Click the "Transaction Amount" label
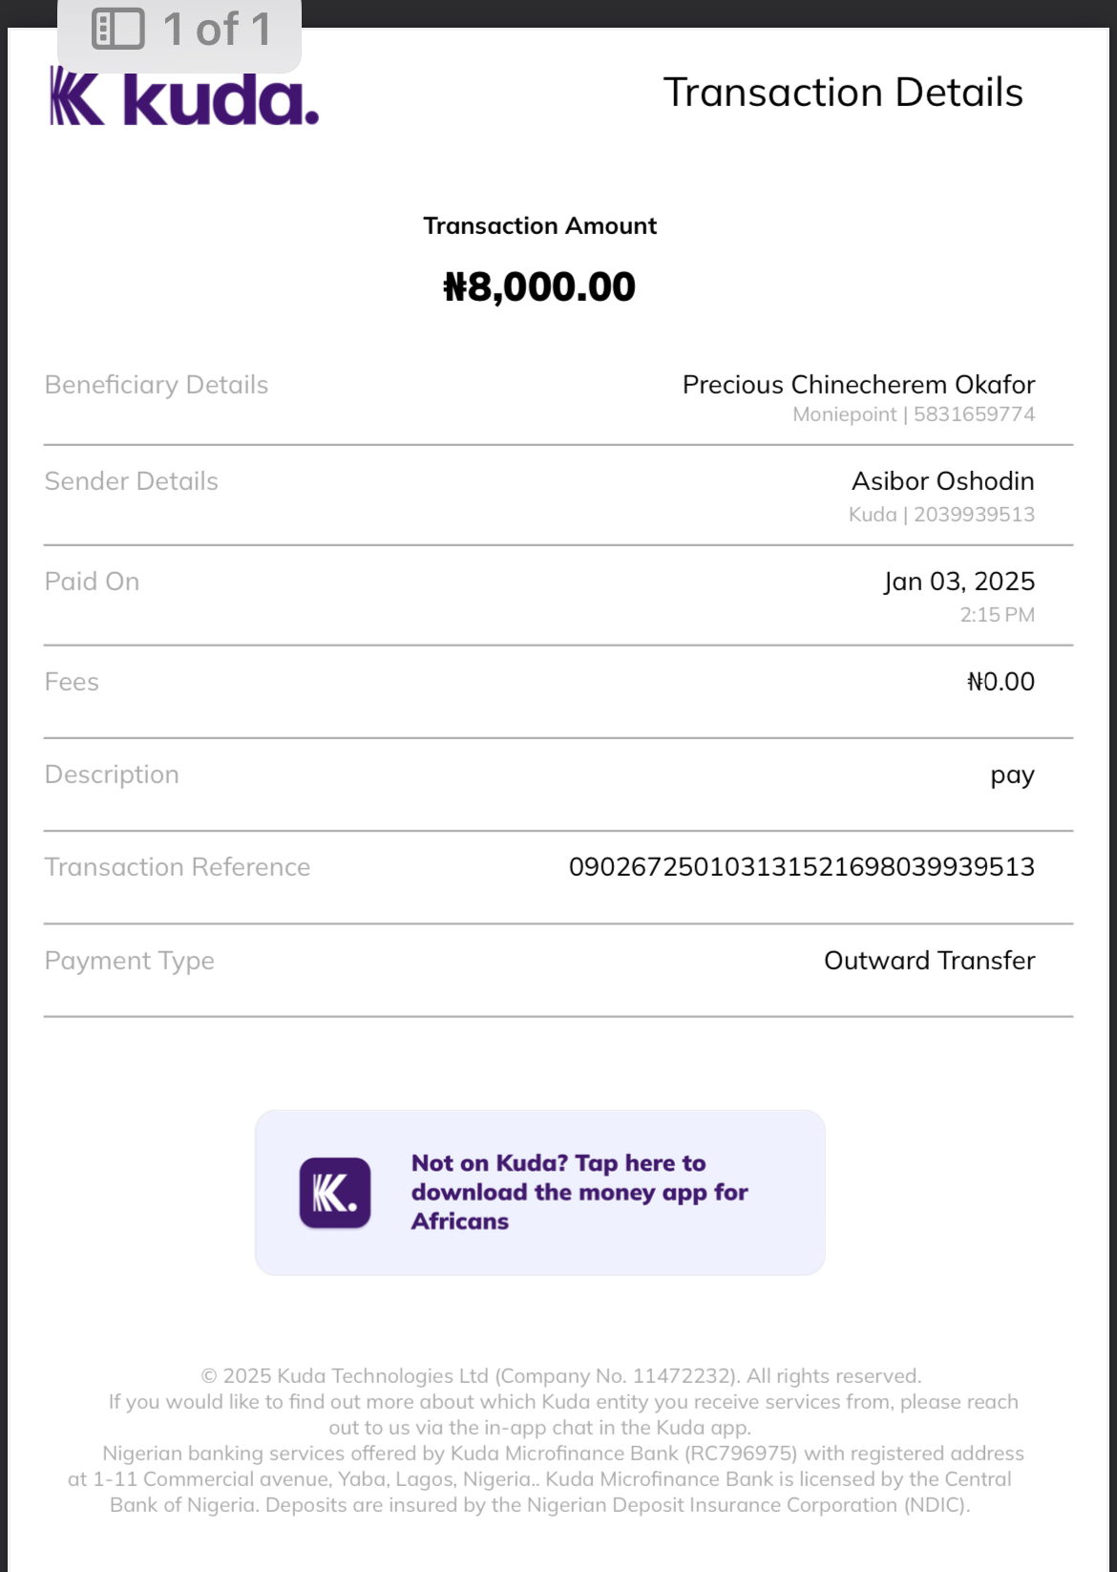 tap(539, 226)
